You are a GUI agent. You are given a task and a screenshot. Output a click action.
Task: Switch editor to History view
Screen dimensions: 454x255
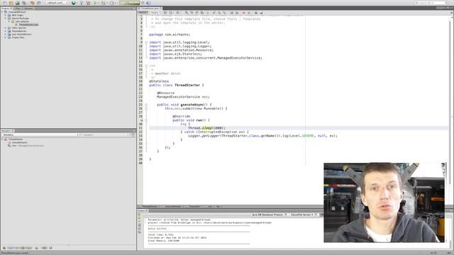pyautogui.click(x=155, y=13)
